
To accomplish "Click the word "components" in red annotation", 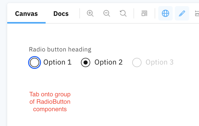I will 50,109.
